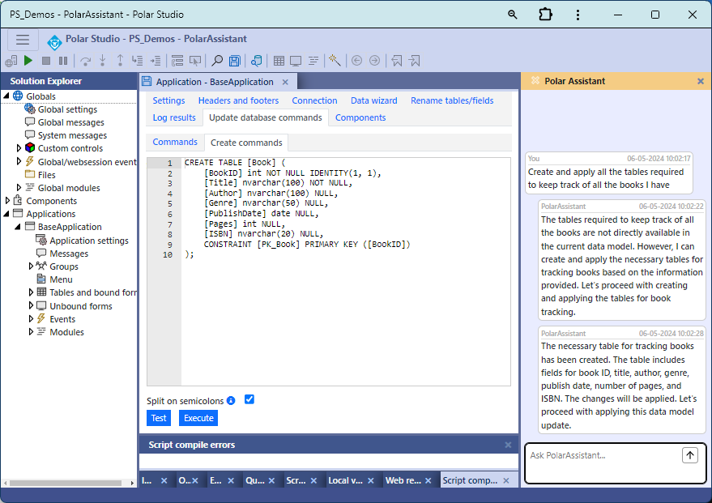Viewport: 712px width, 503px height.
Task: Collapse the Applications tree node
Action: tap(6, 213)
